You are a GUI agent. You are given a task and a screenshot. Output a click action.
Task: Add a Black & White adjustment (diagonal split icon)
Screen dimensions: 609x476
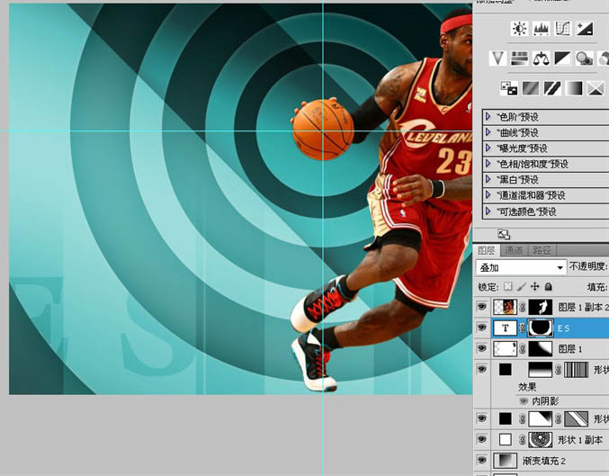click(563, 58)
